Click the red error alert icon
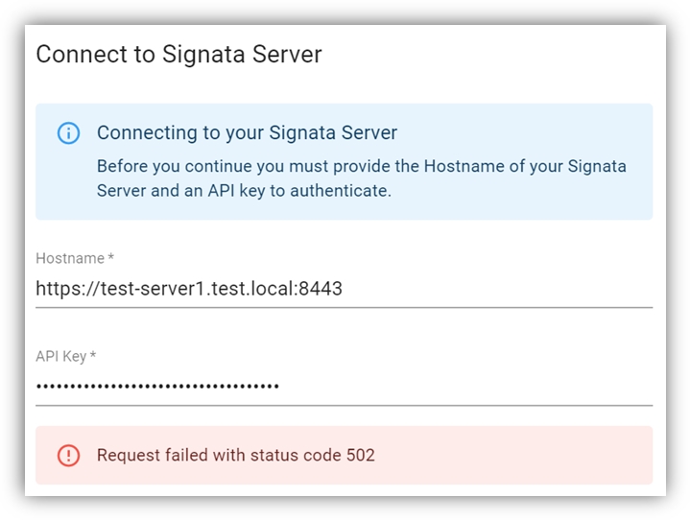The height and width of the screenshot is (520, 690). pyautogui.click(x=68, y=455)
